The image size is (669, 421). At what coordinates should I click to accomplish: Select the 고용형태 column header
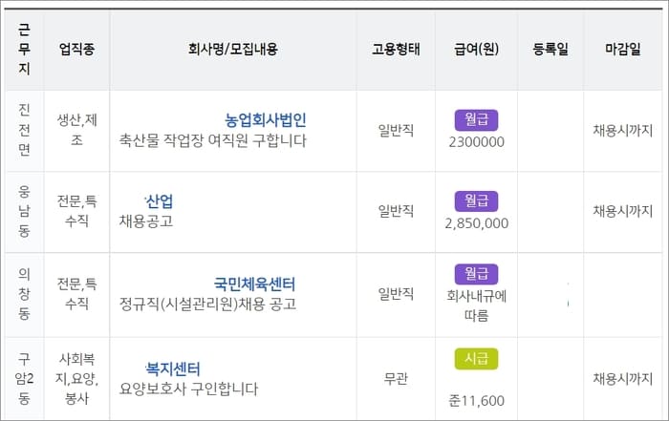click(x=396, y=49)
